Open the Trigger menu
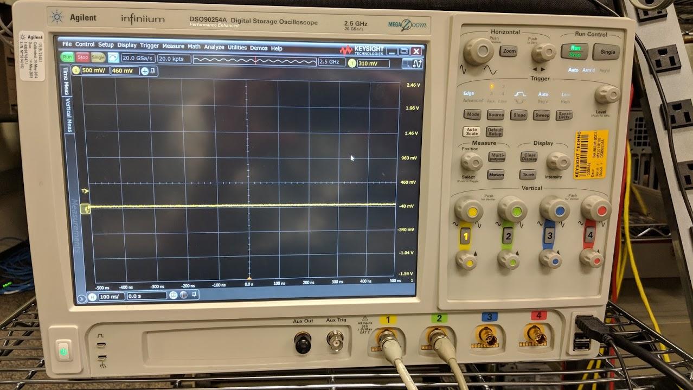693x390 pixels. (150, 46)
